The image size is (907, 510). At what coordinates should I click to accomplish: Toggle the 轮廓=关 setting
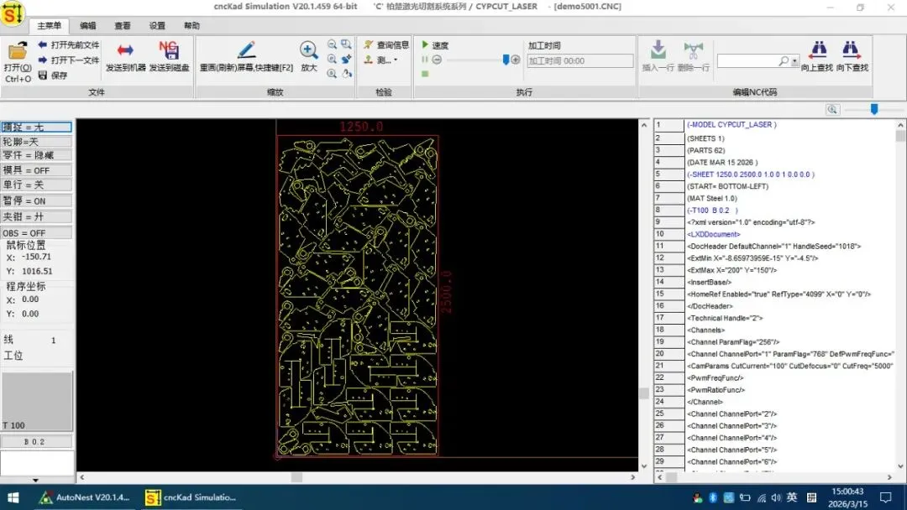(x=36, y=141)
